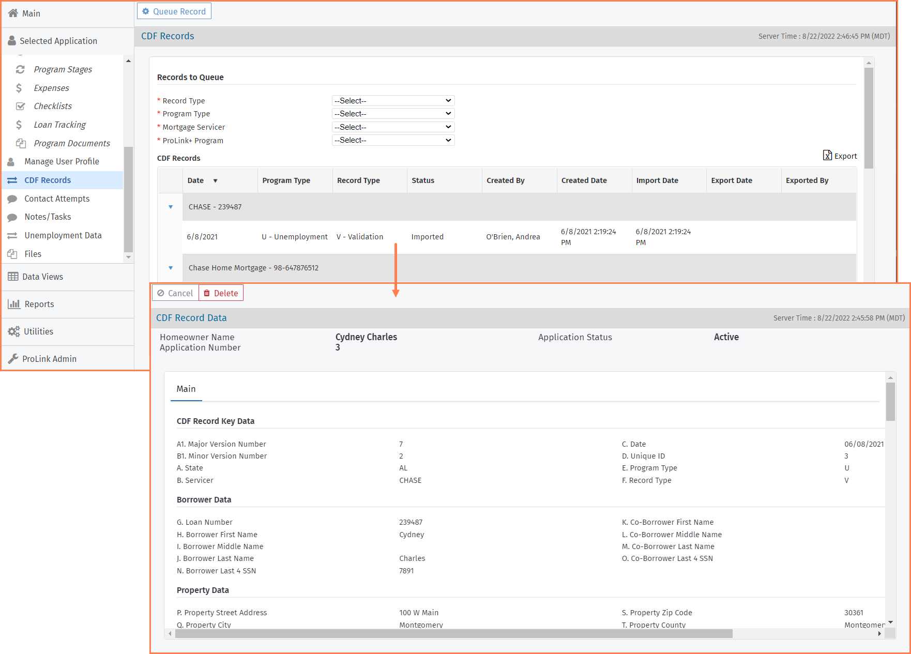Open the ProLink+ Program dropdown
911x654 pixels.
pos(393,140)
